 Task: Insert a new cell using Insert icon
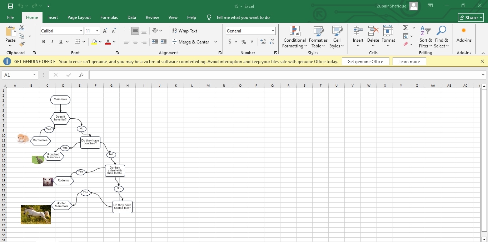[x=358, y=34]
